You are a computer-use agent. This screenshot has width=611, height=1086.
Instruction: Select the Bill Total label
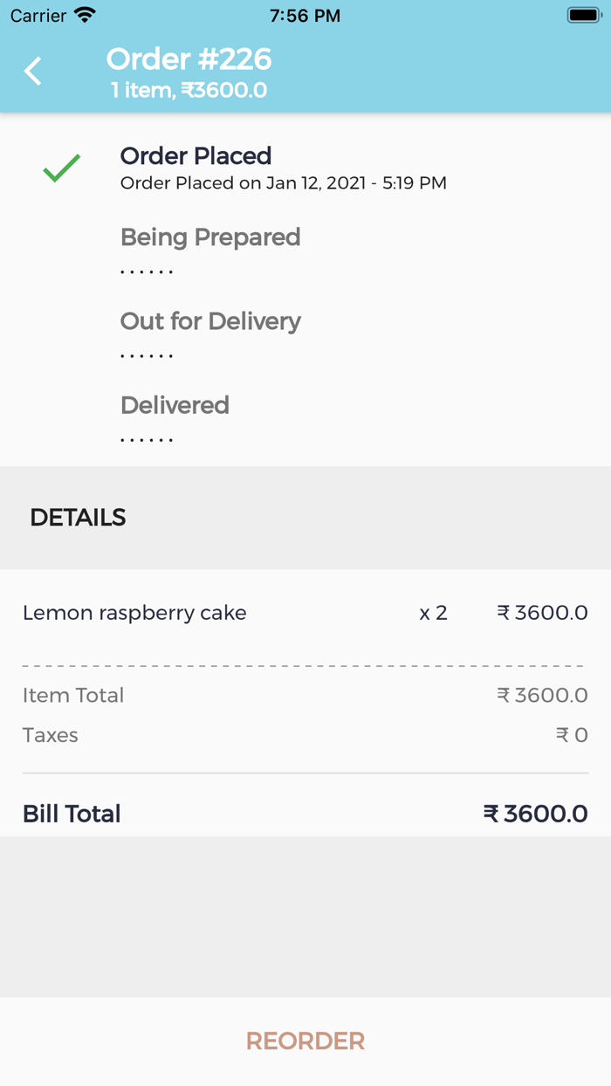coord(72,814)
